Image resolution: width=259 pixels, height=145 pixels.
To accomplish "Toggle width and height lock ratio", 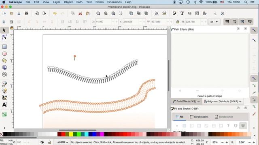I will point(178,22).
